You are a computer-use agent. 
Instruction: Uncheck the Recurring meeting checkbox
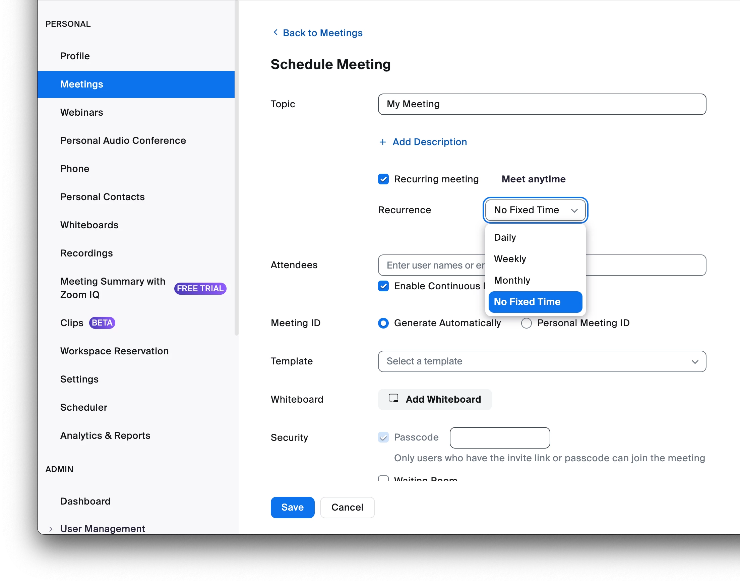coord(383,179)
